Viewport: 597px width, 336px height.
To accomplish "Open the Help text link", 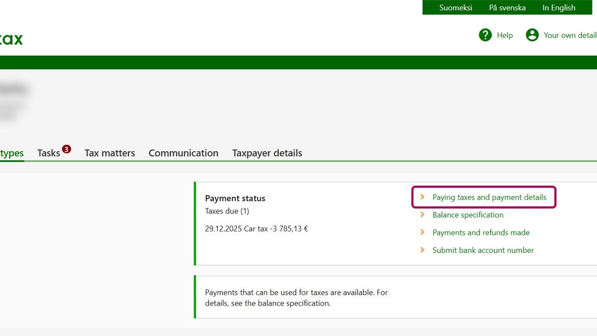I will pyautogui.click(x=504, y=35).
